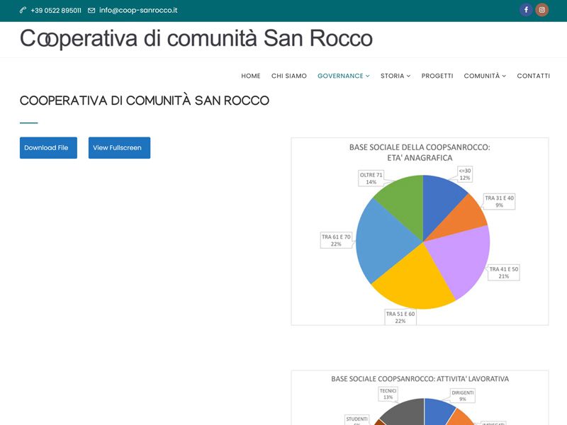Viewport: 567px width, 425px height.
Task: Expand the Comunità dropdown chevron
Action: coord(504,76)
